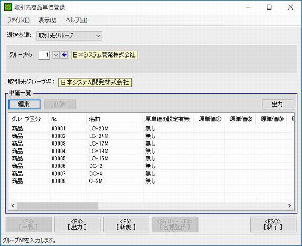Image resolution: width=302 pixels, height=246 pixels.
Task: Click the ESC 終了 button
Action: (x=273, y=224)
